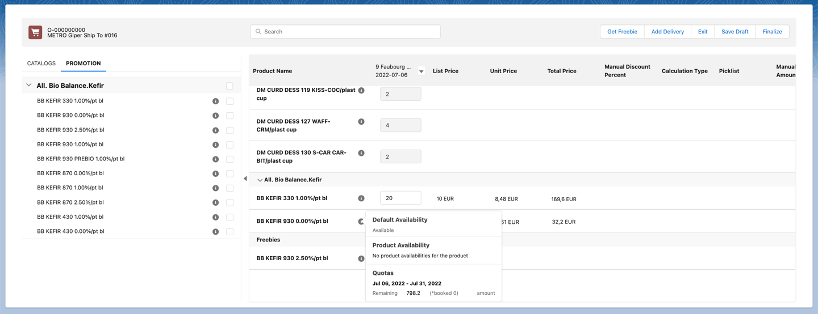The width and height of the screenshot is (818, 314).
Task: Switch to the CATALOGS tab
Action: (41, 63)
